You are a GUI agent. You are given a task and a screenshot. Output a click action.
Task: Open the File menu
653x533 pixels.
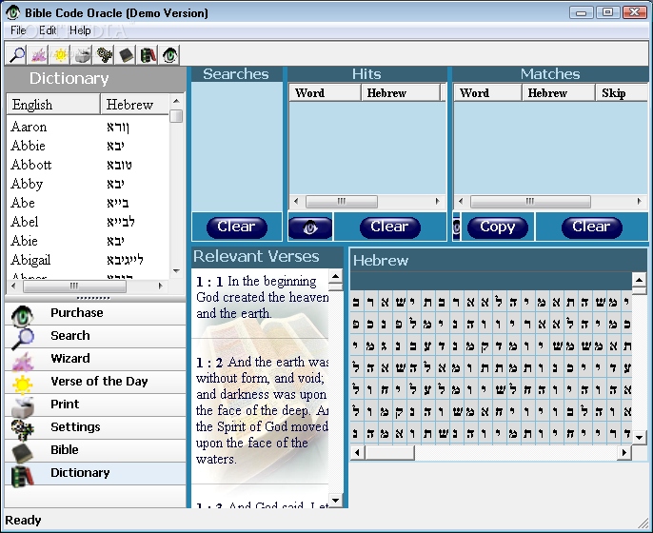click(x=18, y=30)
